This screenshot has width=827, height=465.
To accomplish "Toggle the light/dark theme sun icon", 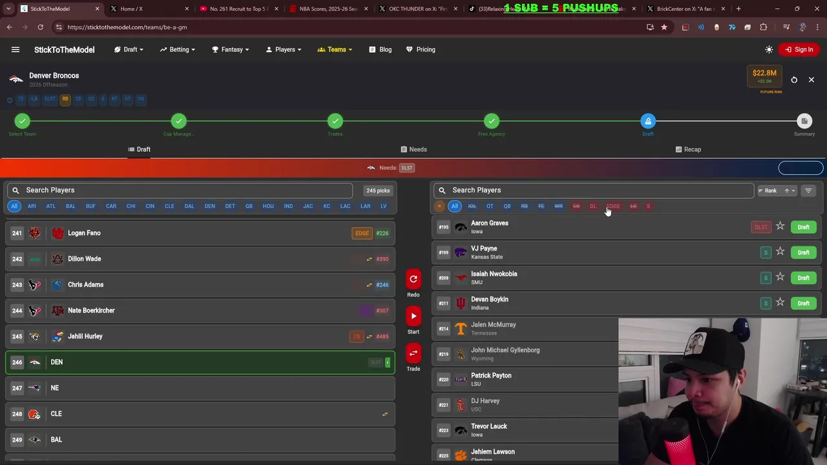I will click(769, 50).
